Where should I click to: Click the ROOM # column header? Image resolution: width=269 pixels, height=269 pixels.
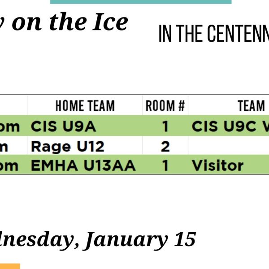pyautogui.click(x=165, y=106)
